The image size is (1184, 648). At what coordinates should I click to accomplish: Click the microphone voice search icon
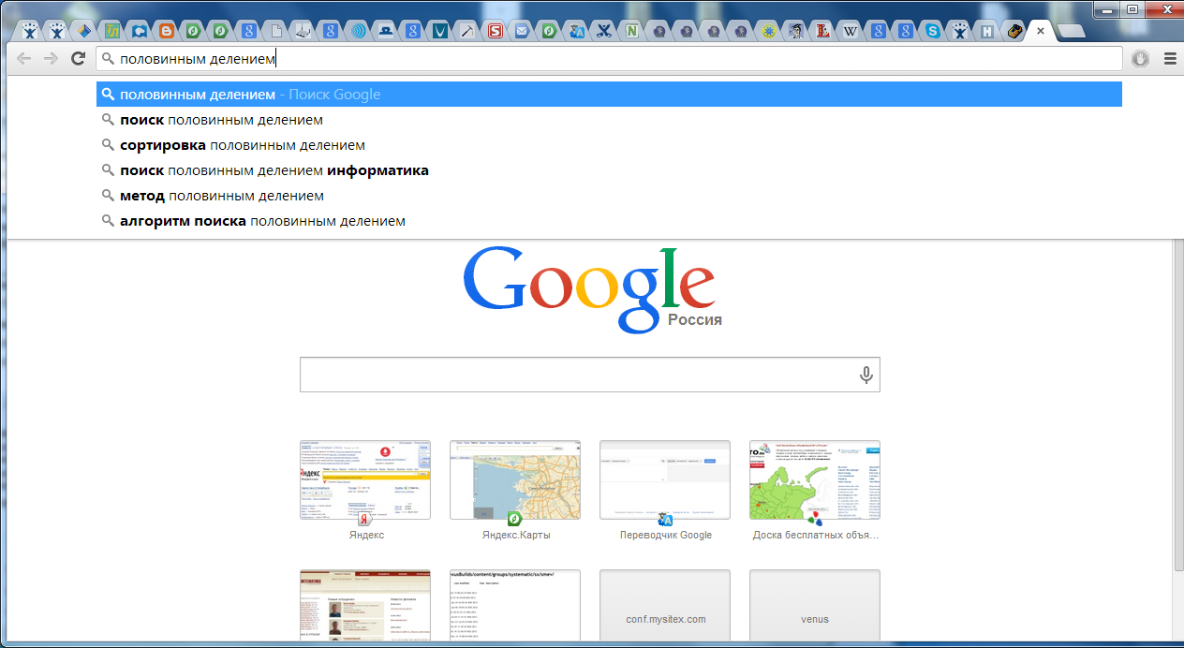click(x=866, y=376)
